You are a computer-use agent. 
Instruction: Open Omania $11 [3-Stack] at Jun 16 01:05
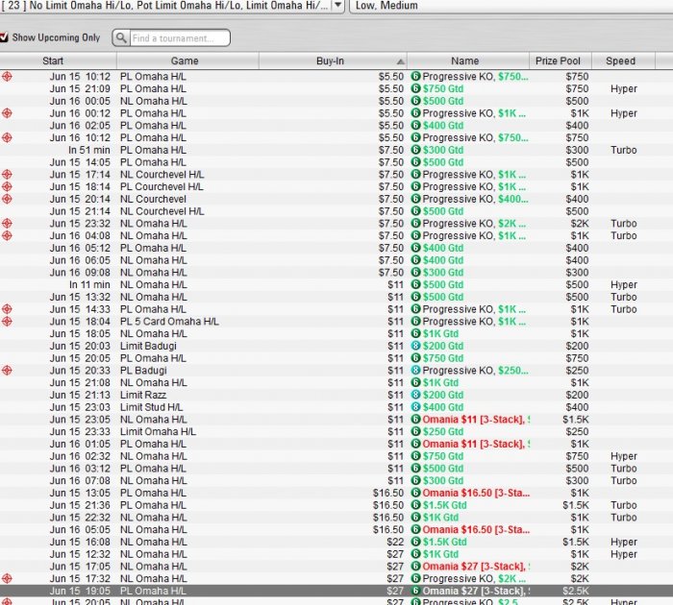pos(476,444)
